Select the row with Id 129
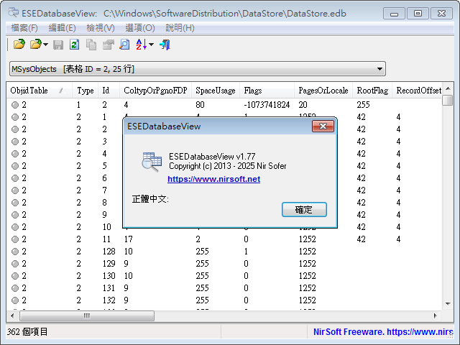Viewport: 460px width, 345px height. 224,264
